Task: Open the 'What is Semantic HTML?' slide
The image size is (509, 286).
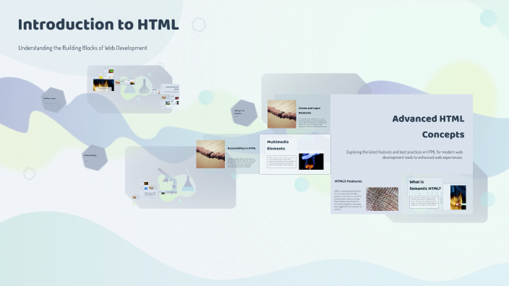Action: coord(425,185)
